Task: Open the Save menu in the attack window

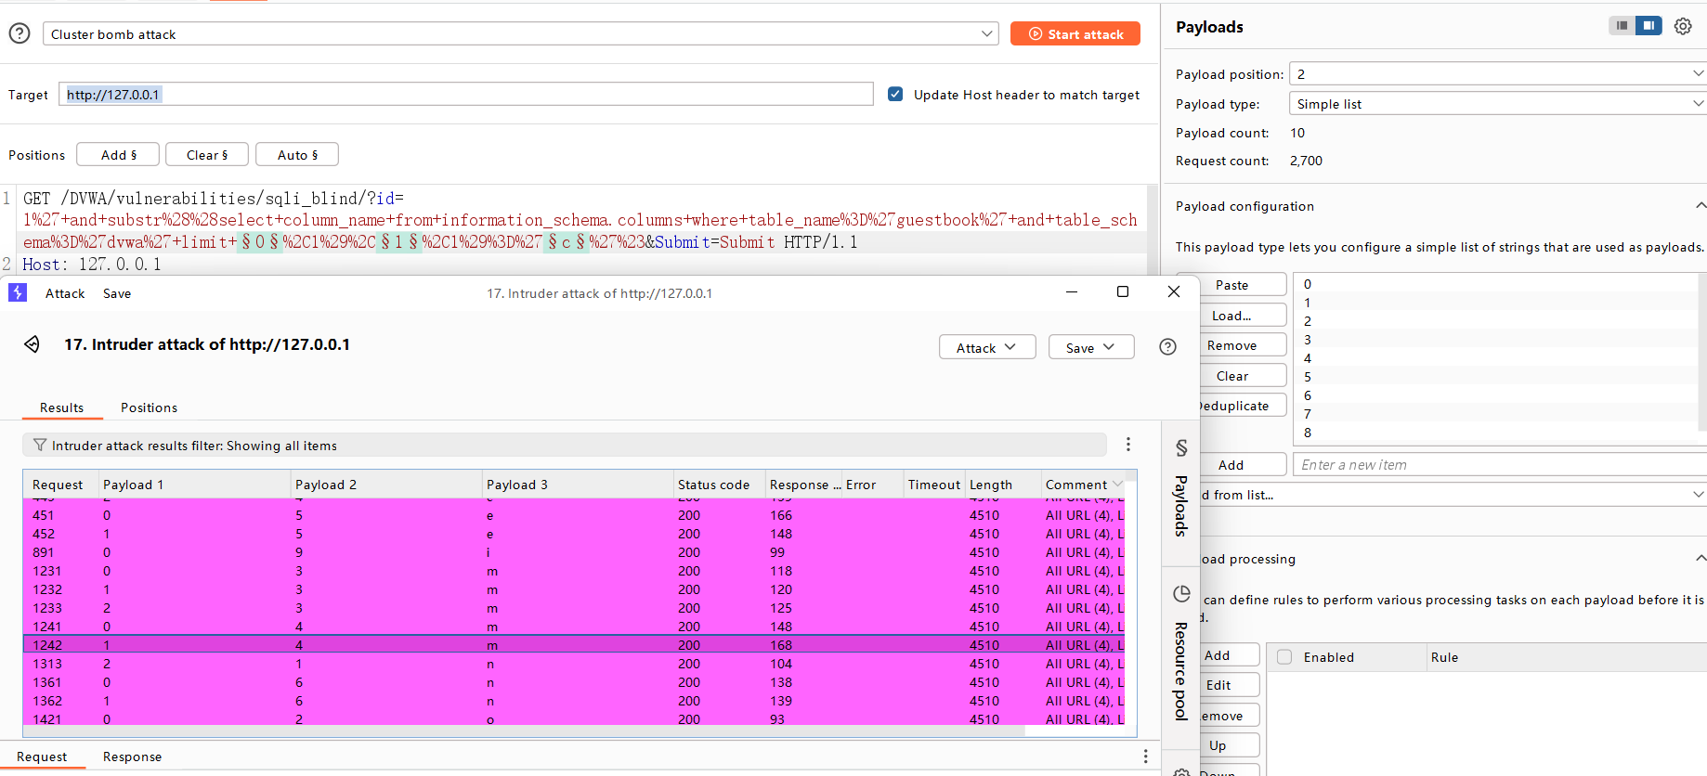Action: click(x=117, y=293)
